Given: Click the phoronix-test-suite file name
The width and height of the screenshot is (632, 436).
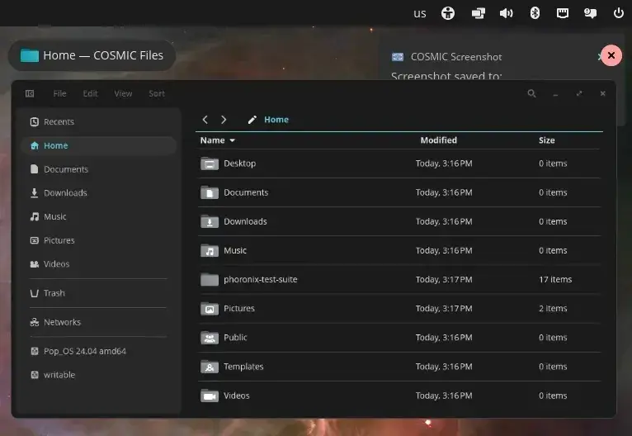Looking at the screenshot, I should click(x=261, y=279).
